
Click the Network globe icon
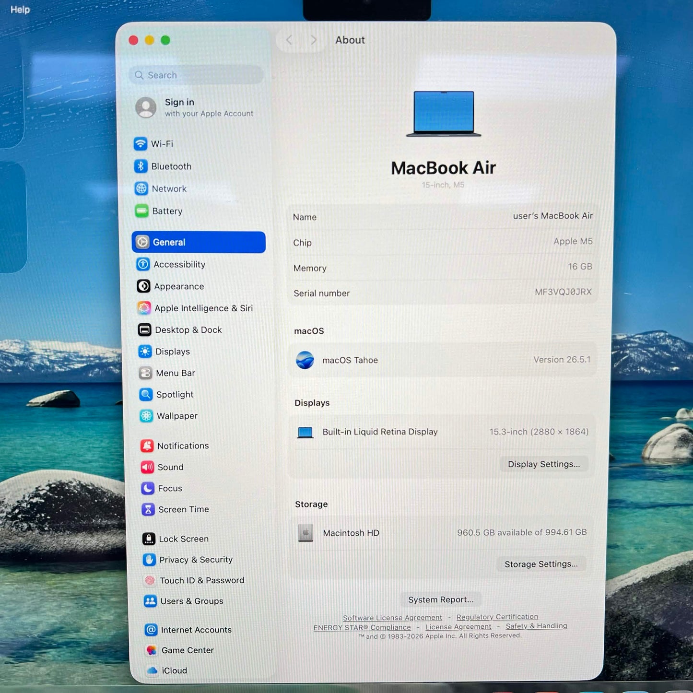tap(141, 188)
